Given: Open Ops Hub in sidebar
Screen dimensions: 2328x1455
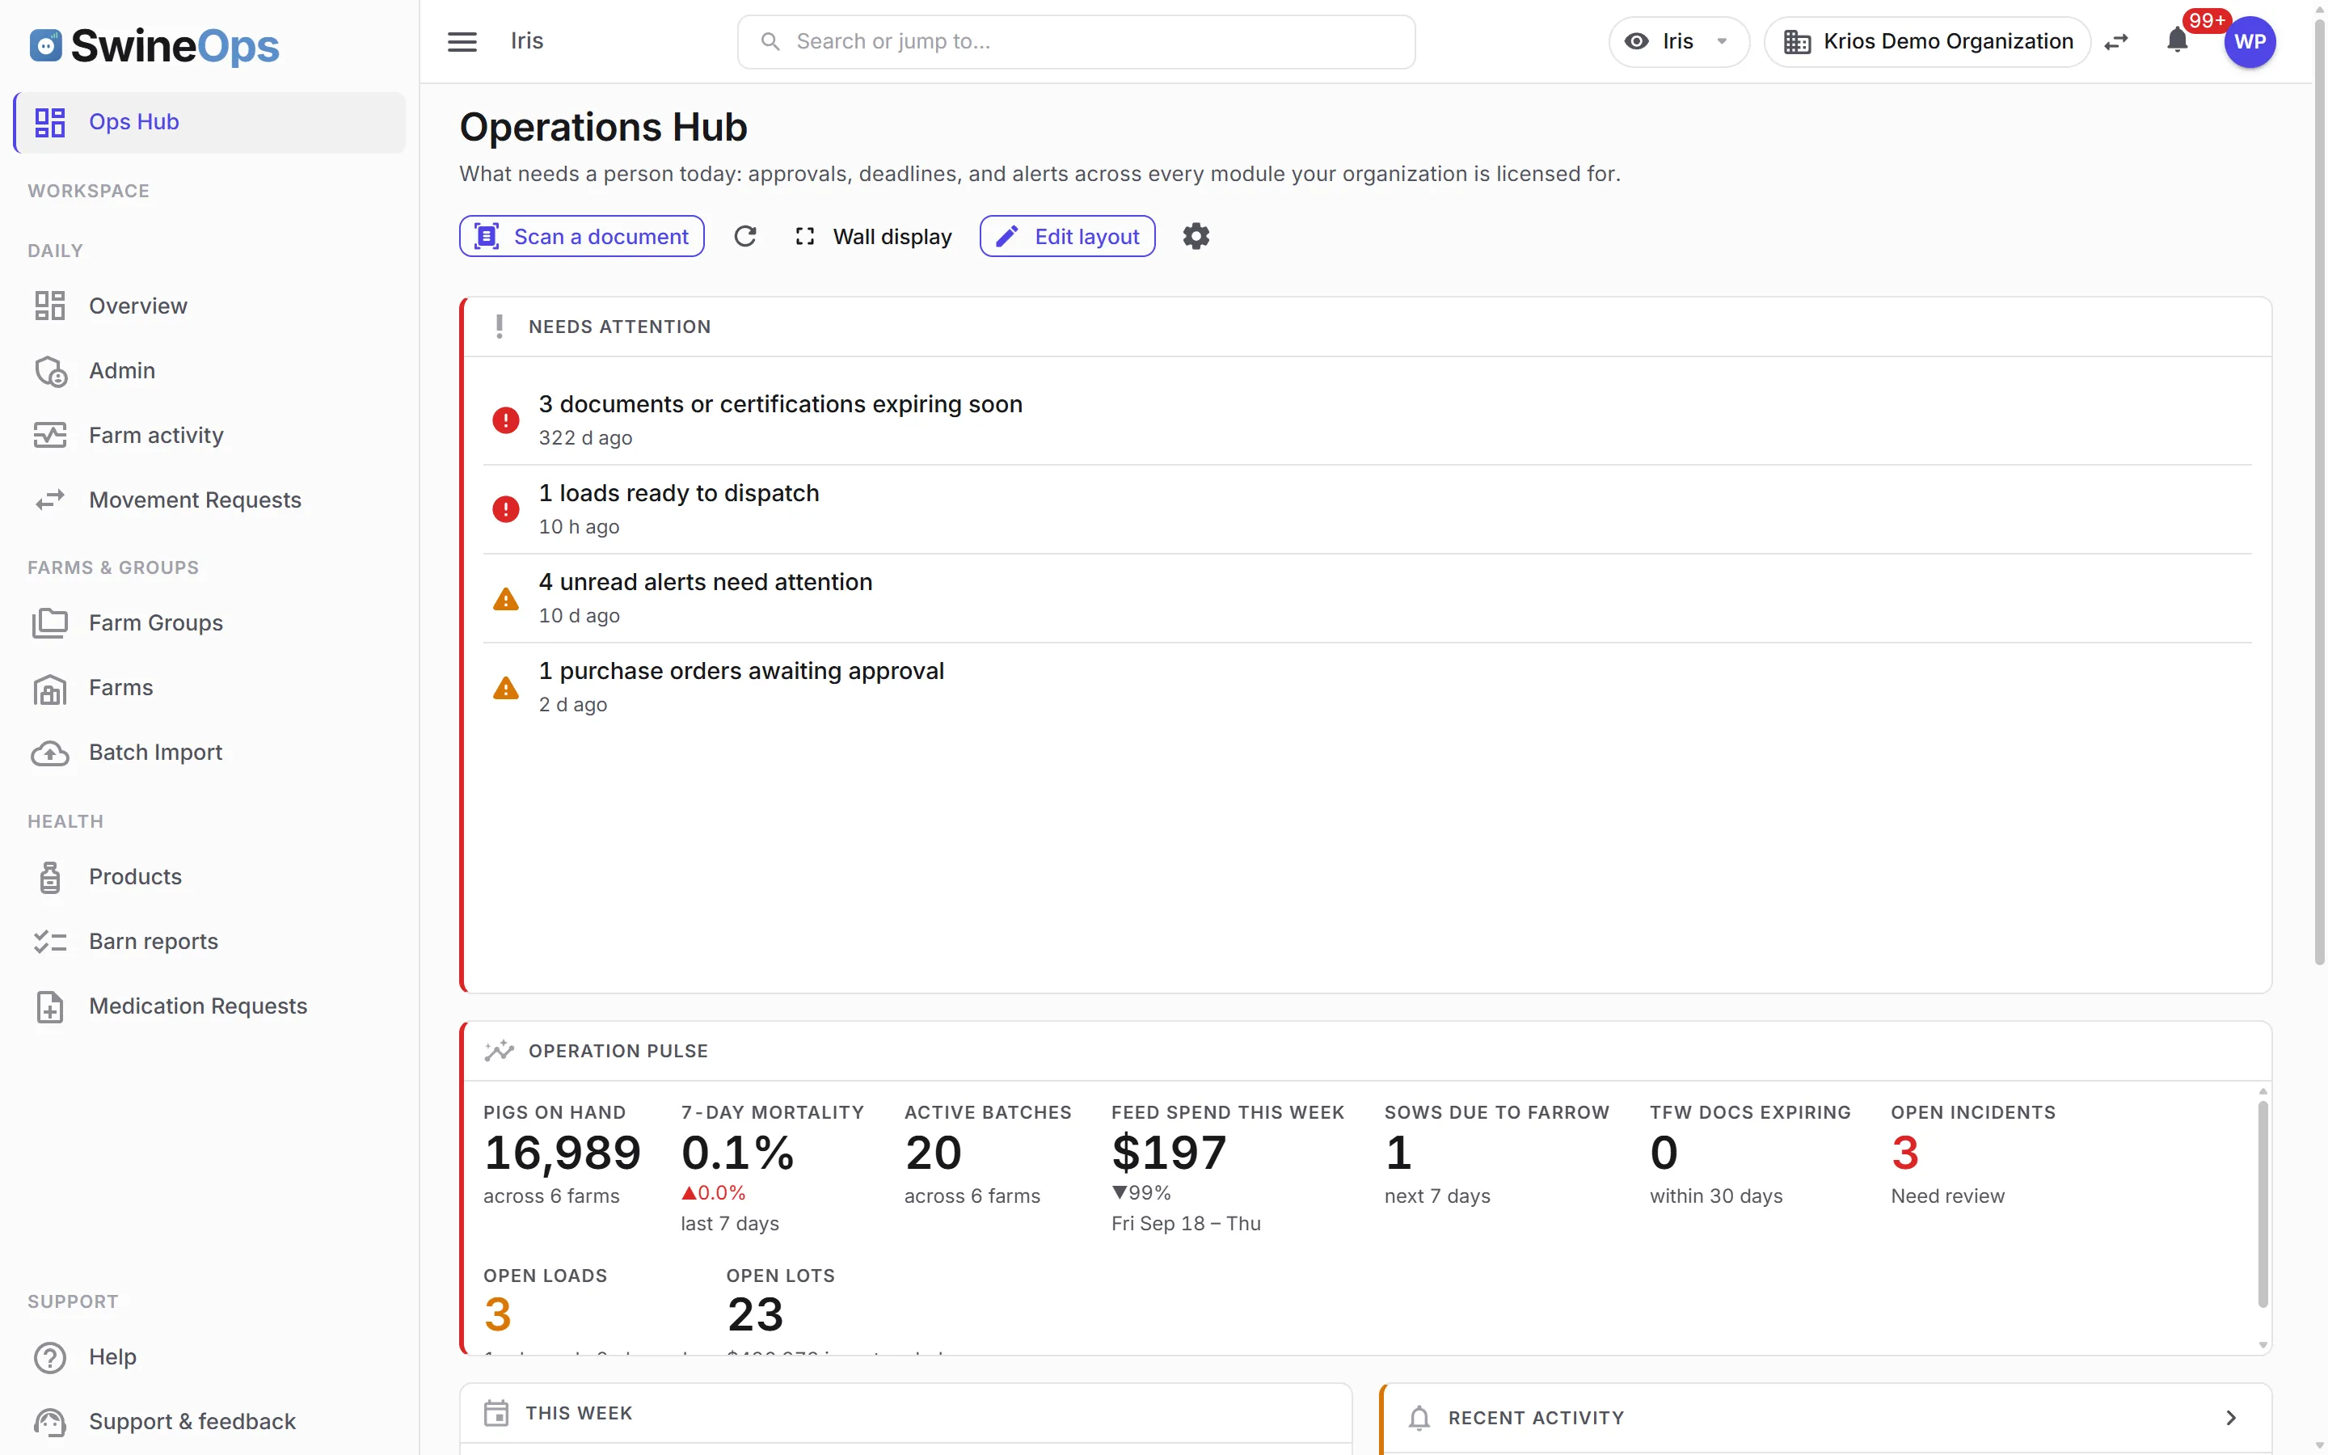Looking at the screenshot, I should [x=209, y=122].
